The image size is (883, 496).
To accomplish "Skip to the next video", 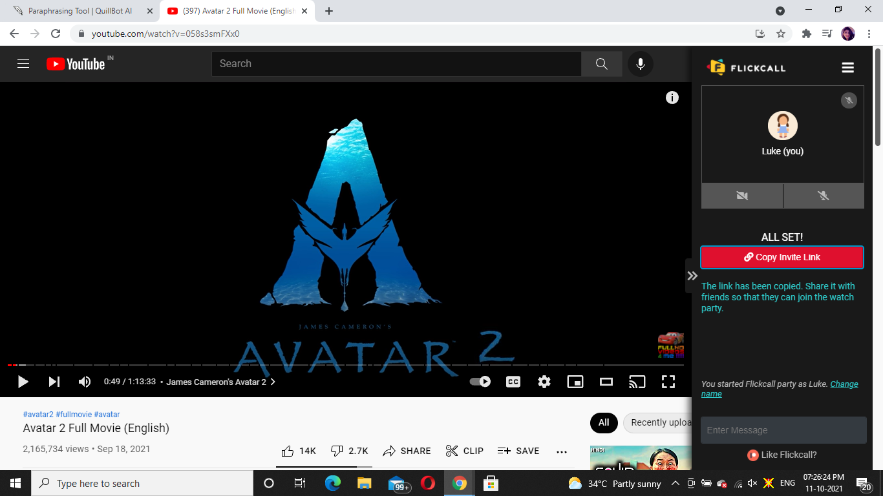I will pos(54,382).
